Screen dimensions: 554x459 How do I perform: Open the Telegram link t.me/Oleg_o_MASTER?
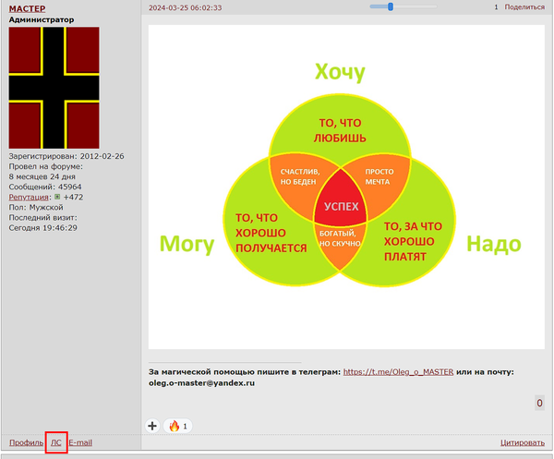[x=398, y=372]
